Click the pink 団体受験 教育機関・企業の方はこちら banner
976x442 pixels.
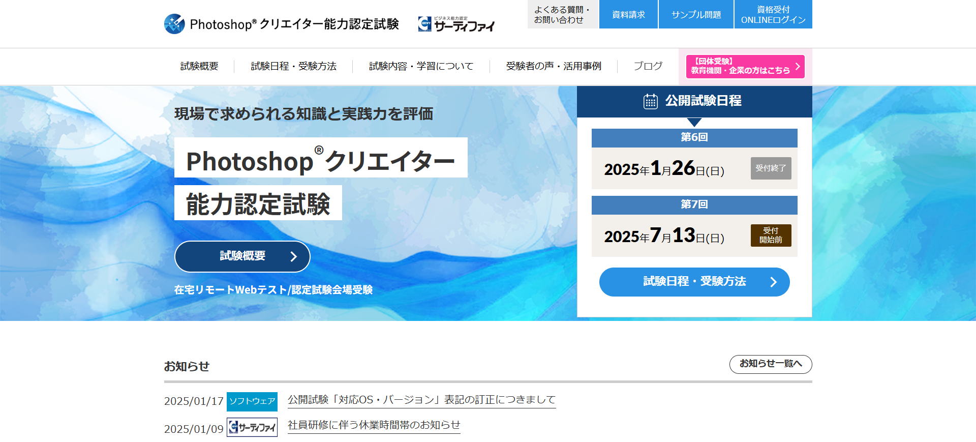745,67
